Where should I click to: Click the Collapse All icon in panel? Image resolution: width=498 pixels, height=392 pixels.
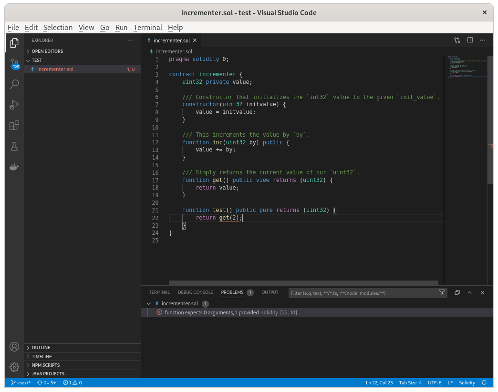click(457, 293)
